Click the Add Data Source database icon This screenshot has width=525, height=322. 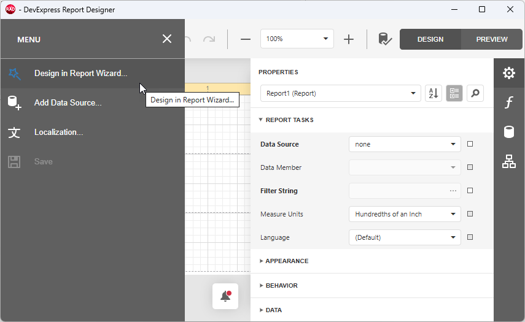coord(14,103)
